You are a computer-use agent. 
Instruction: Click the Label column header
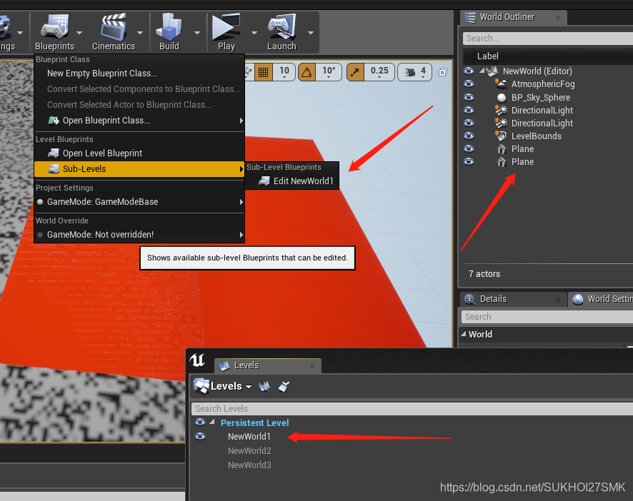click(x=488, y=56)
